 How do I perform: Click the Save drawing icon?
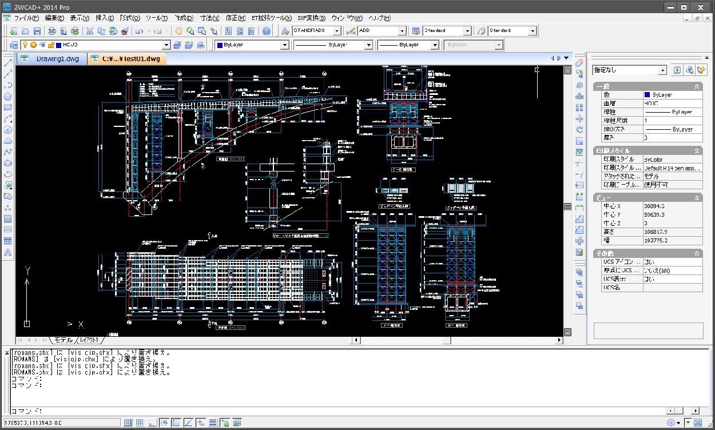pyautogui.click(x=37, y=31)
